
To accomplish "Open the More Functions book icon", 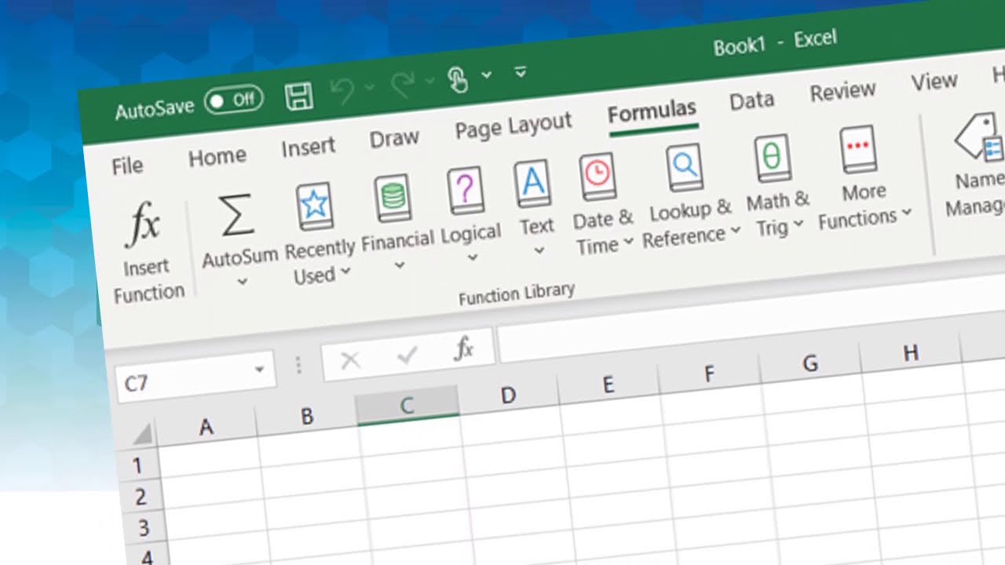I will click(x=857, y=149).
